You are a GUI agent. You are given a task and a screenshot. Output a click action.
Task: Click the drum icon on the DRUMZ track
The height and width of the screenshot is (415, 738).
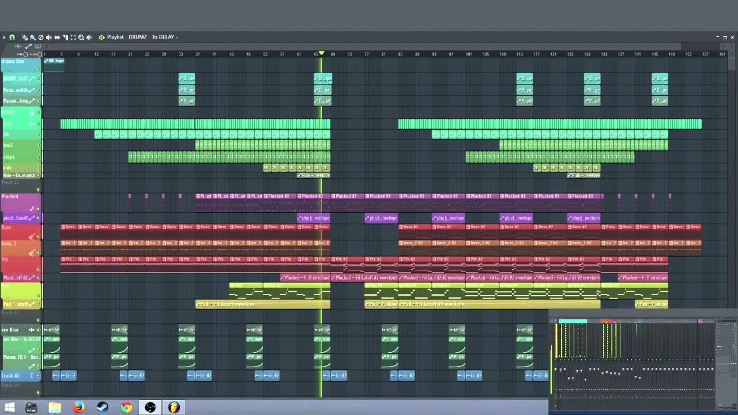click(x=32, y=112)
